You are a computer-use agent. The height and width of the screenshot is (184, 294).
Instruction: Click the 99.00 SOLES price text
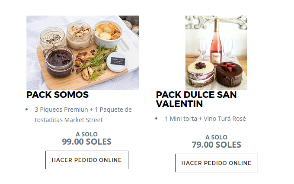click(x=87, y=142)
